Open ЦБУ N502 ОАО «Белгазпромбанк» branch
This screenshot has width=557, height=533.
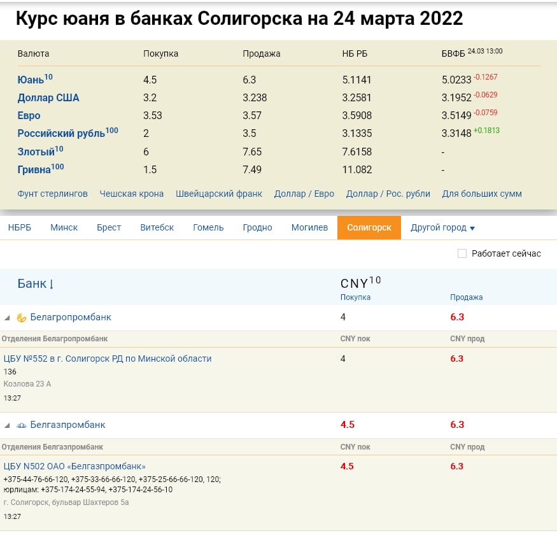[x=74, y=466]
